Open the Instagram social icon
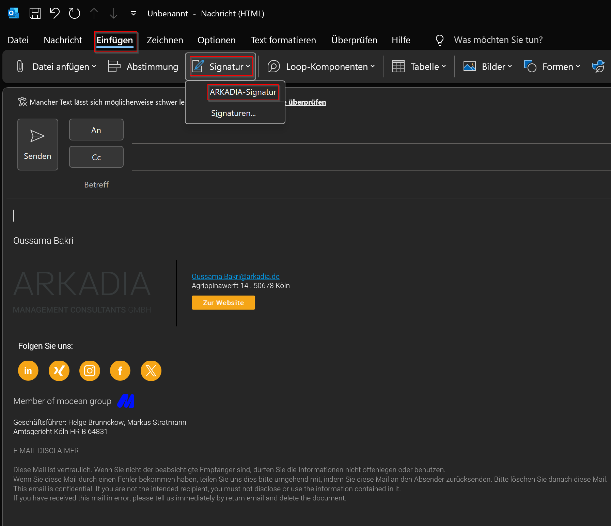 pyautogui.click(x=90, y=371)
